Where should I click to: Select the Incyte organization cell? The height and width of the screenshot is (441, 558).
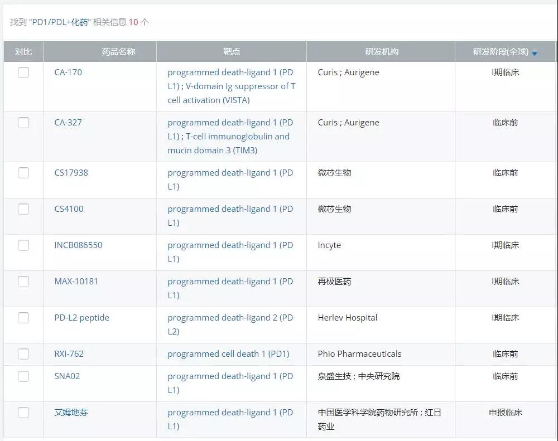pos(329,245)
